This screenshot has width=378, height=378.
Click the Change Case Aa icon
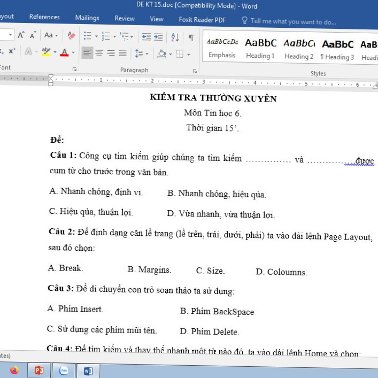pyautogui.click(x=49, y=35)
